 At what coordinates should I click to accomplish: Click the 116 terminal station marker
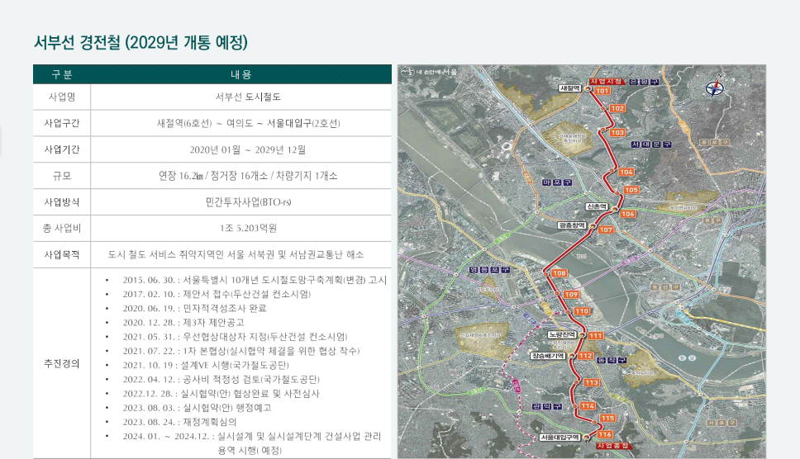[x=604, y=434]
